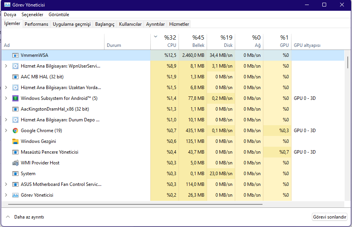Viewport: 352px width, 227px height.
Task: Click the WpnUserService gear icon
Action: coord(15,66)
